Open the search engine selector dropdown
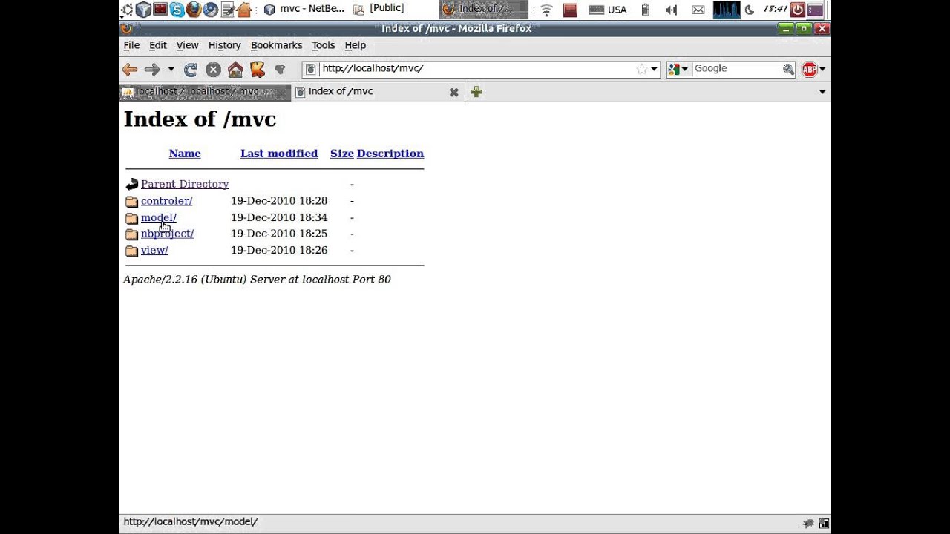 [678, 69]
